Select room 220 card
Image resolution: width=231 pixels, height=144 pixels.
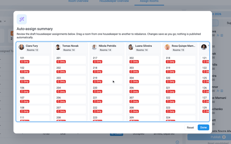click(x=107, y=90)
